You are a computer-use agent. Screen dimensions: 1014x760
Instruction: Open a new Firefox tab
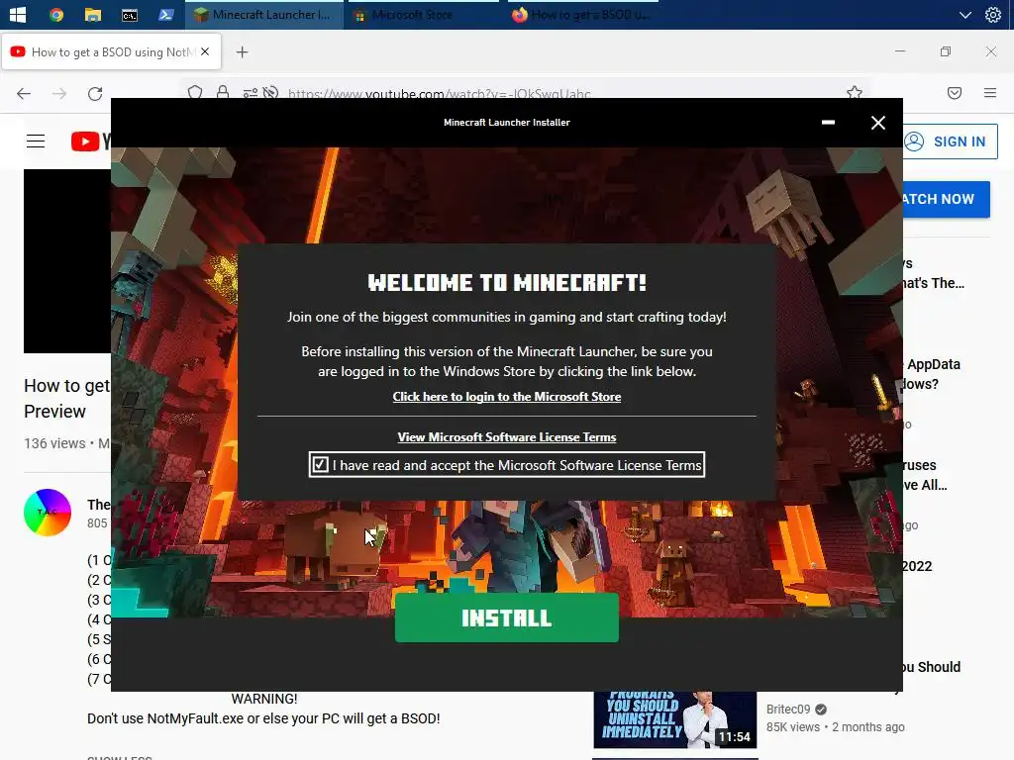242,51
